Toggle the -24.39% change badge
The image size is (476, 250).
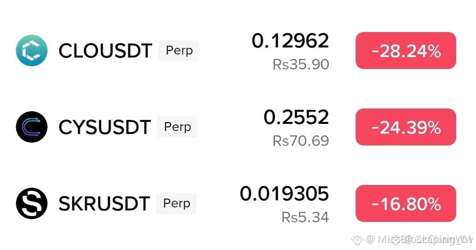tap(406, 127)
